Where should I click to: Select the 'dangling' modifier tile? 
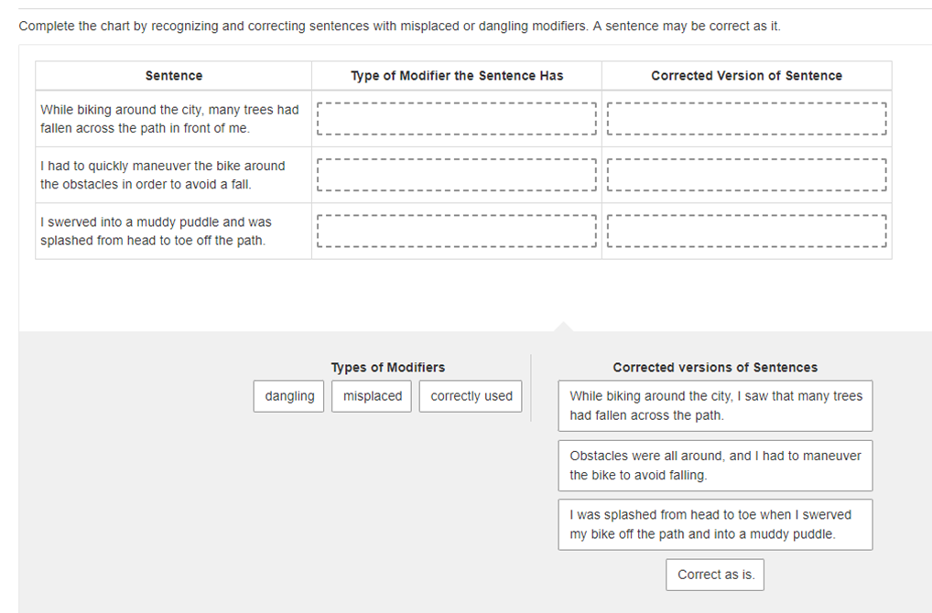coord(289,396)
